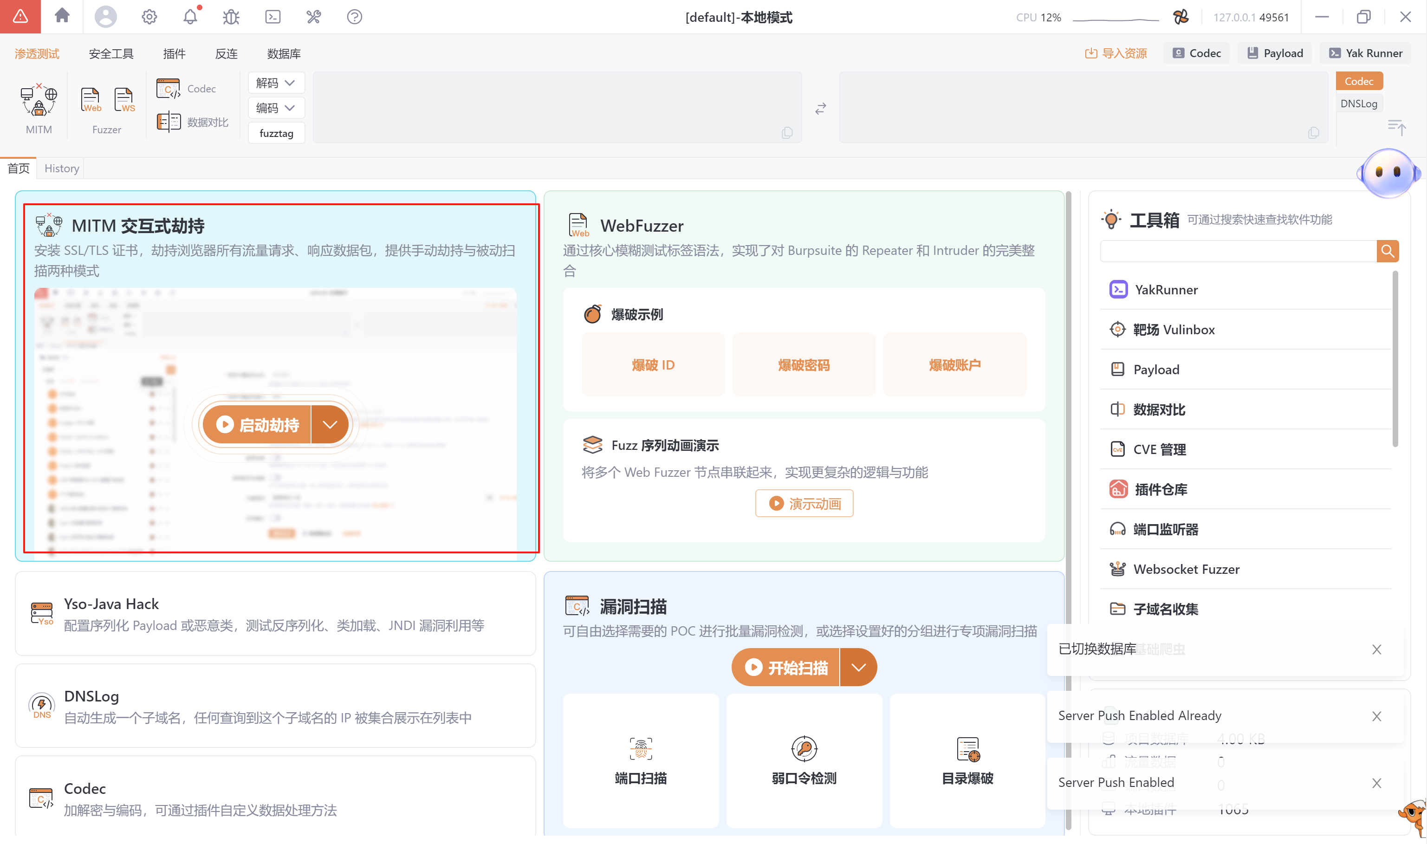Open the WS Fuzzer icon

click(124, 100)
